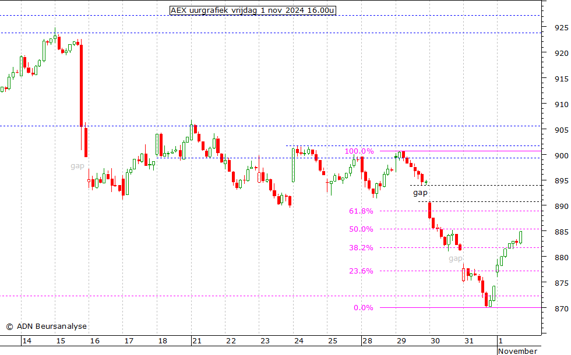Click the 915 price axis label
This screenshot has height=355, width=571.
561,79
